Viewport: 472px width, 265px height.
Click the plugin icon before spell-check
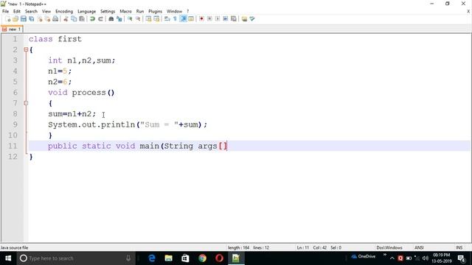click(x=244, y=19)
